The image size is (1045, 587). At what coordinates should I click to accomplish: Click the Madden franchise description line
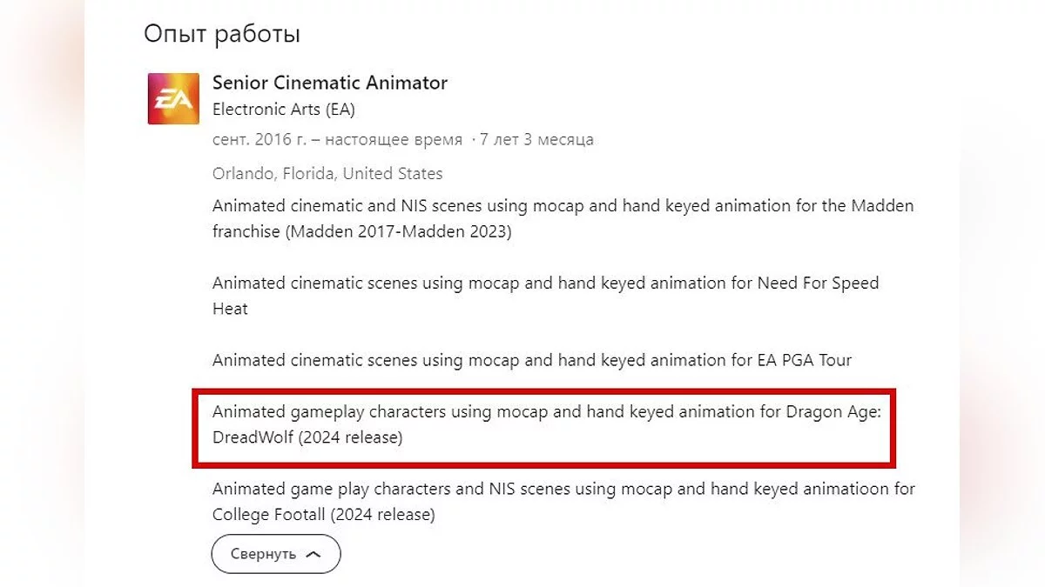(563, 206)
